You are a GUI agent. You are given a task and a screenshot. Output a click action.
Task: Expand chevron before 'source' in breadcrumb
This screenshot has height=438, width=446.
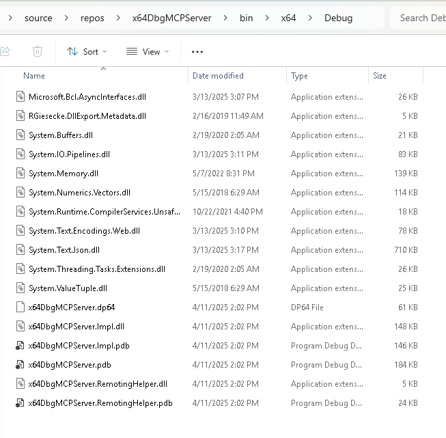tap(10, 18)
